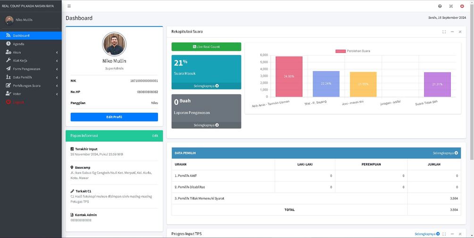The width and height of the screenshot is (474, 238).
Task: Collapse the Progres Input TPS card
Action: [x=452, y=234]
